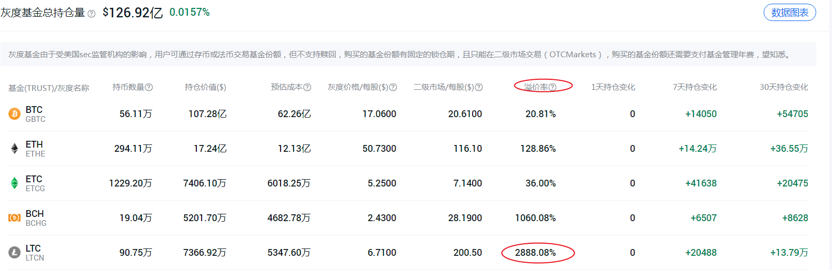Click ETC estimated cost 6018.25万
This screenshot has height=270, width=832.
pyautogui.click(x=289, y=183)
